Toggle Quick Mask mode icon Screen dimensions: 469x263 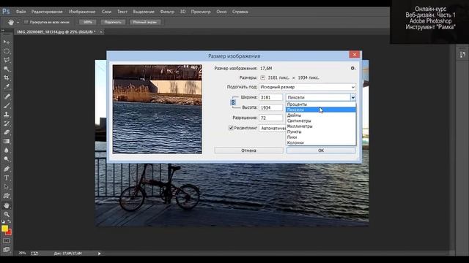point(7,240)
